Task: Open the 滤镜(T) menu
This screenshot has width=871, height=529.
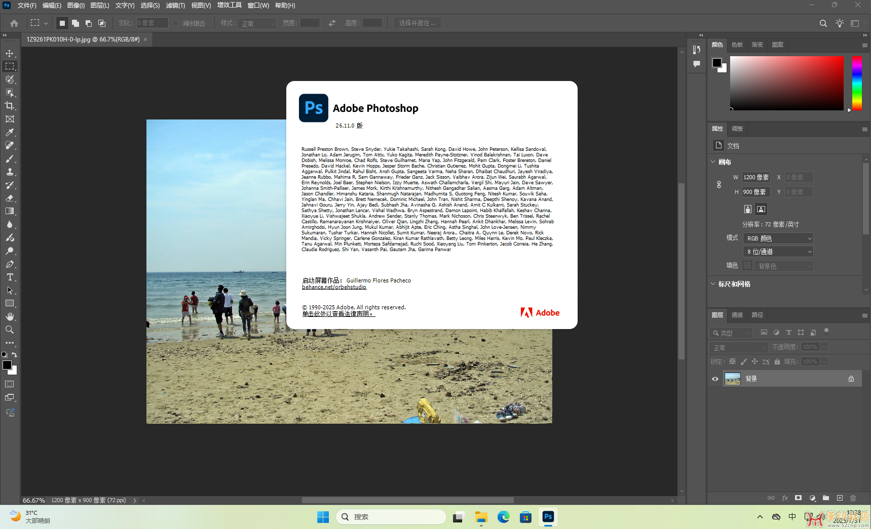Action: coord(175,6)
